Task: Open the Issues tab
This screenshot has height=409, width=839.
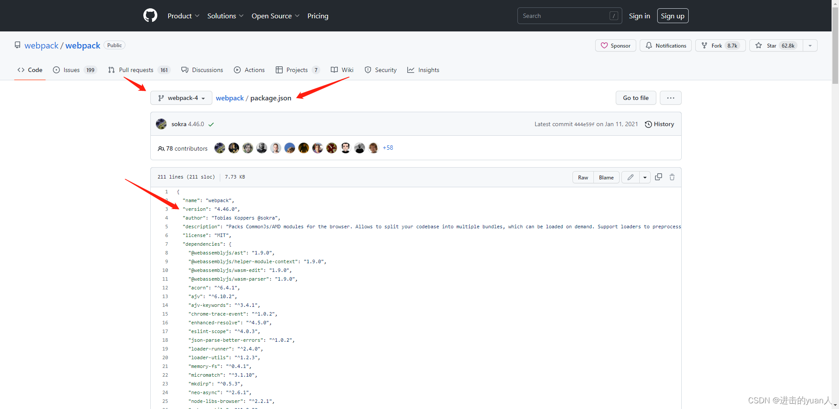Action: point(75,70)
